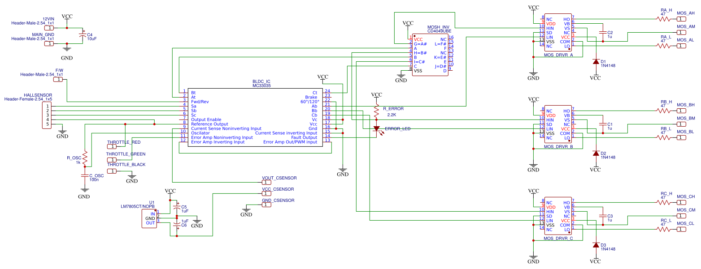Click the MOS_BM output label

pyautogui.click(x=686, y=118)
